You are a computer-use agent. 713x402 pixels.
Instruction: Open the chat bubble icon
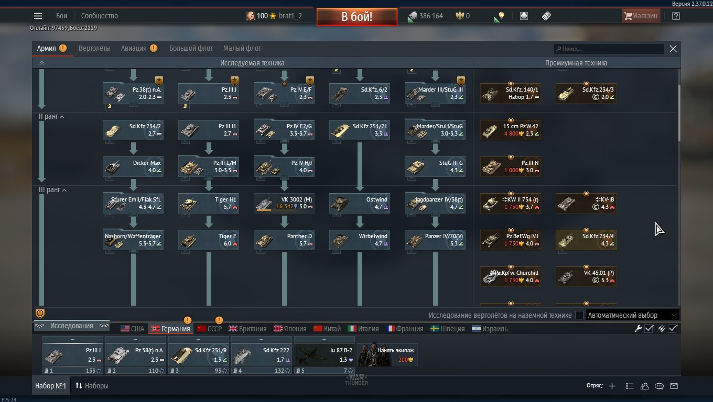[659, 386]
